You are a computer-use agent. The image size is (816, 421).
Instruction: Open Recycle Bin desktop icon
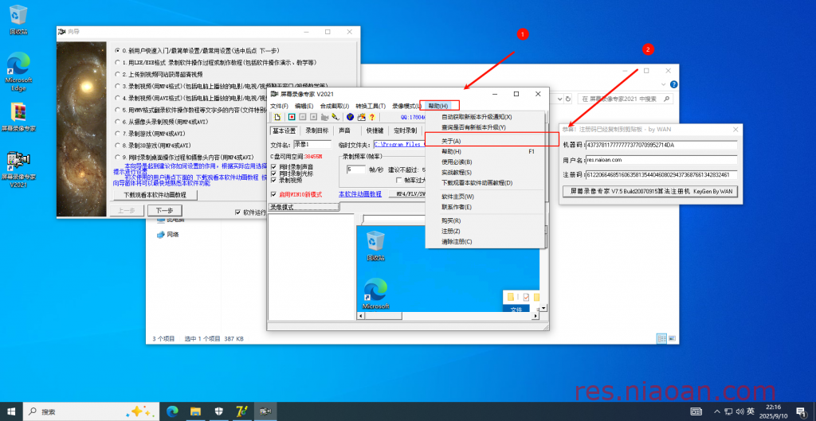[19, 20]
